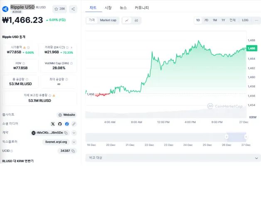Open the share icon button
261x199 pixels.
(x=73, y=9)
